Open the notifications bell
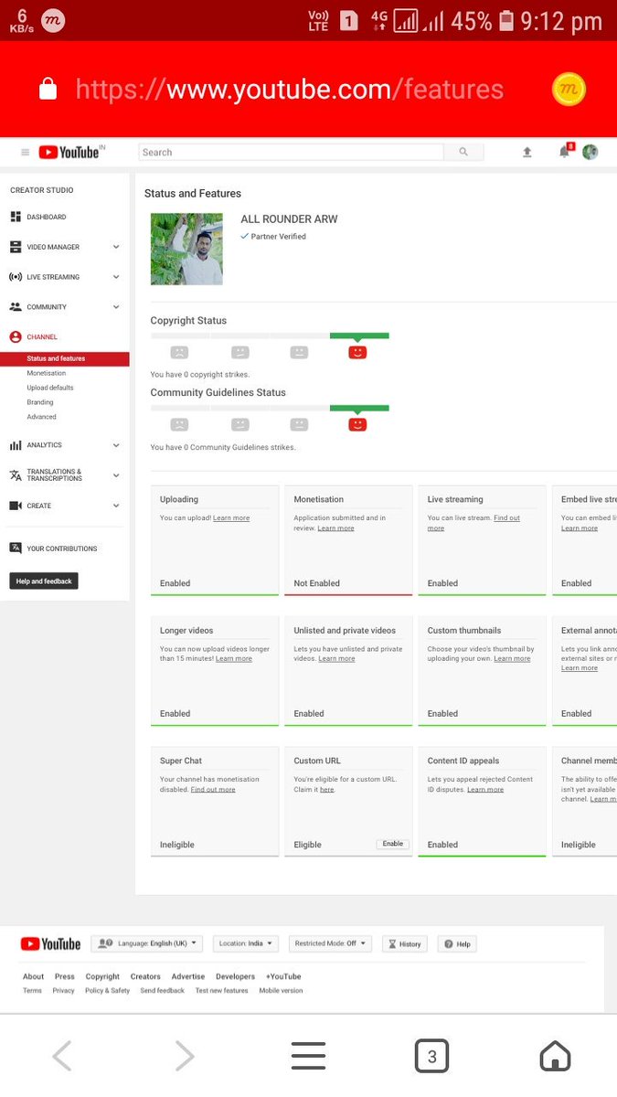Image resolution: width=617 pixels, height=1097 pixels. click(565, 152)
